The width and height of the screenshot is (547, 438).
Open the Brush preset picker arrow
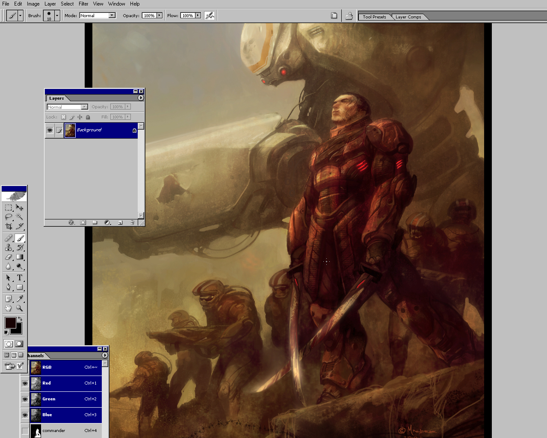pyautogui.click(x=57, y=16)
